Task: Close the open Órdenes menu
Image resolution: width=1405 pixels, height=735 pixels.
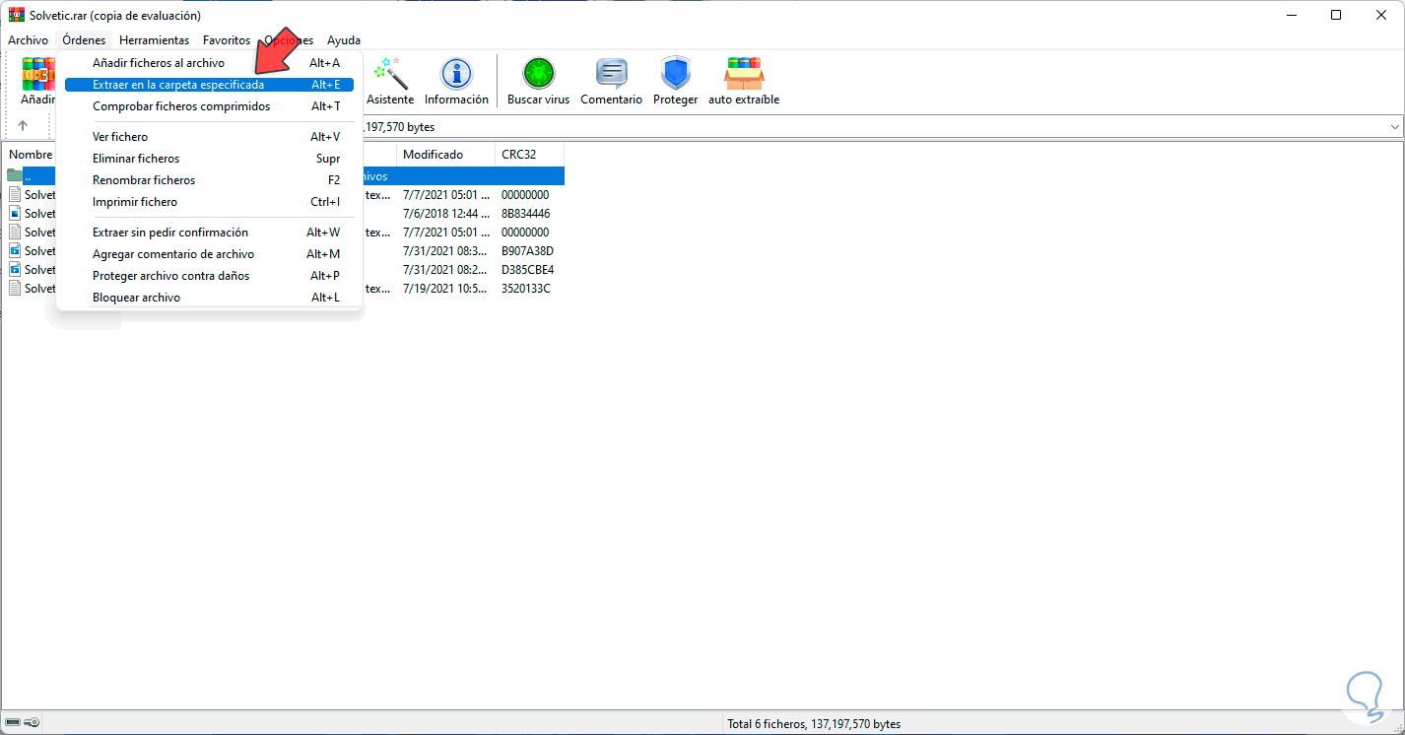Action: tap(84, 40)
